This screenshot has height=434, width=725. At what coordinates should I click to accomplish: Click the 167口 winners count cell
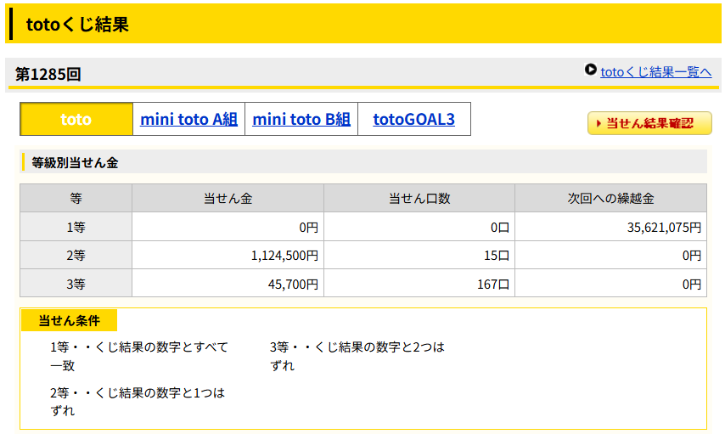(x=419, y=284)
